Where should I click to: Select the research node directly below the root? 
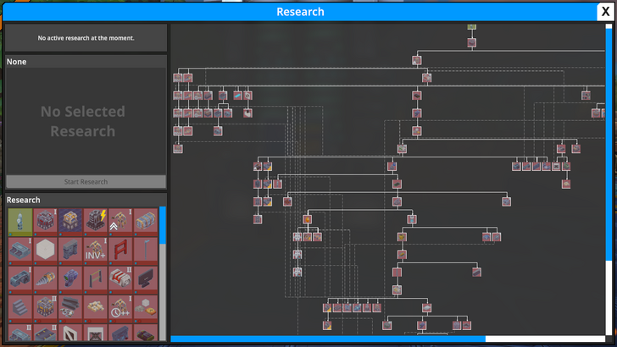471,42
